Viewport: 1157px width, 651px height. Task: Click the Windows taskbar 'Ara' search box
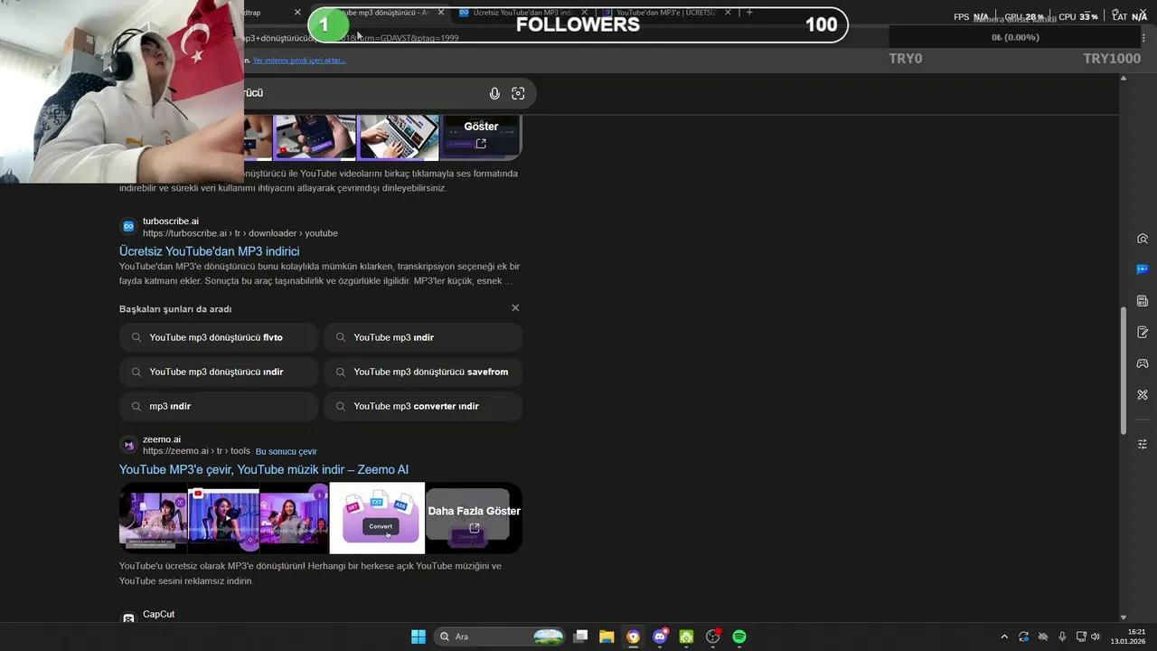click(x=500, y=637)
